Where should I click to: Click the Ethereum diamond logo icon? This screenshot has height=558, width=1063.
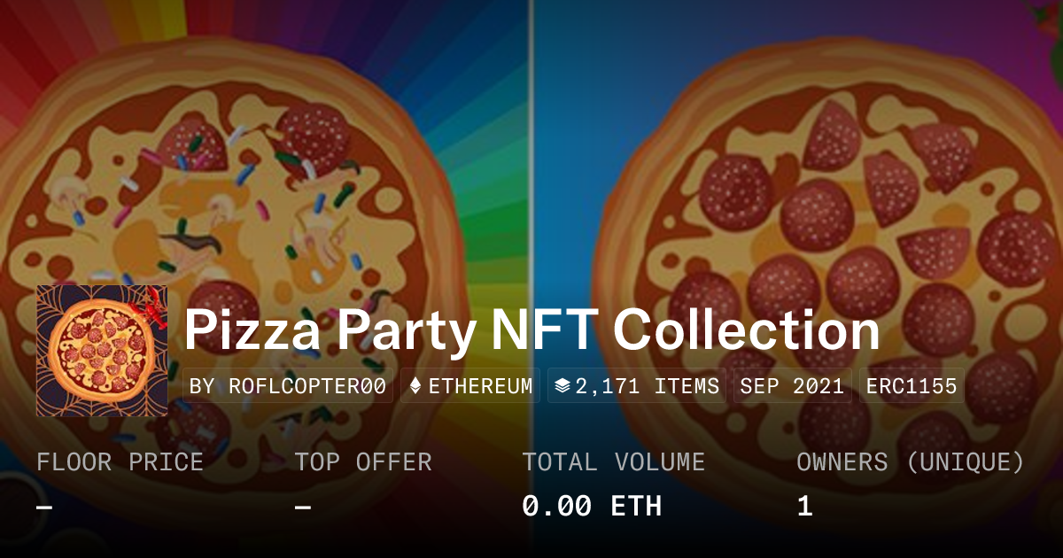[x=415, y=386]
